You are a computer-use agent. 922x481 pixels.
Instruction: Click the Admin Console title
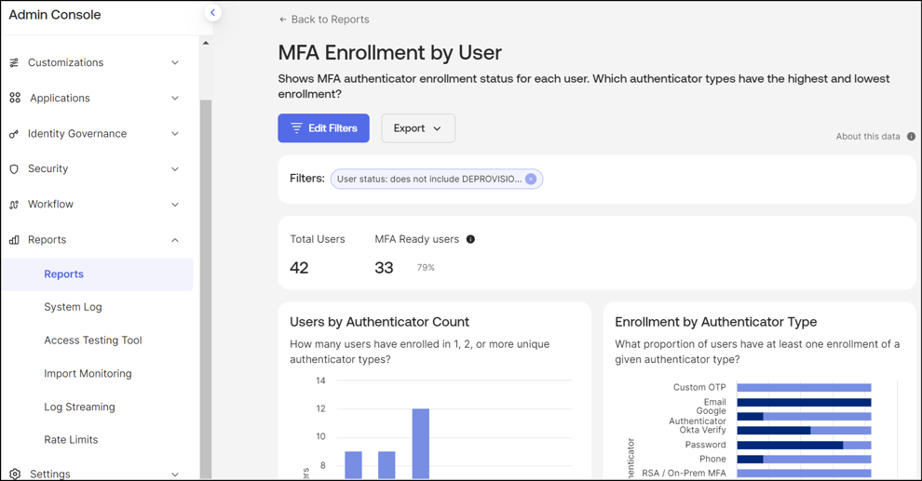click(x=55, y=15)
